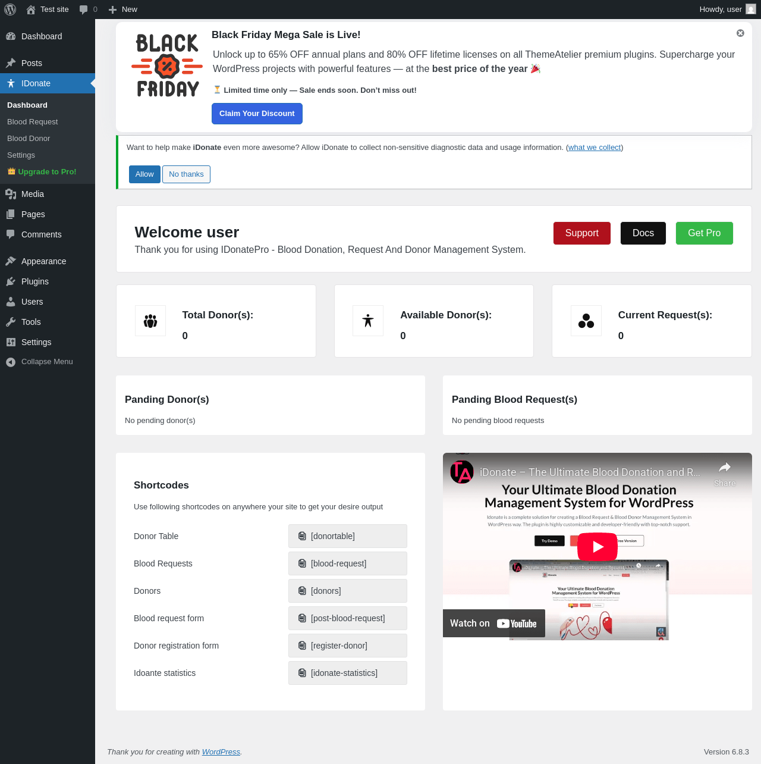Copy the [idonate-statistics] shortcode icon
The image size is (761, 764).
pyautogui.click(x=302, y=673)
